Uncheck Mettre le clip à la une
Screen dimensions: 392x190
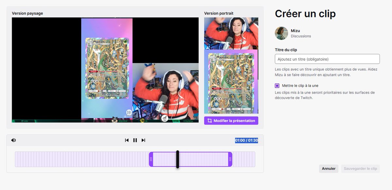[x=277, y=86]
